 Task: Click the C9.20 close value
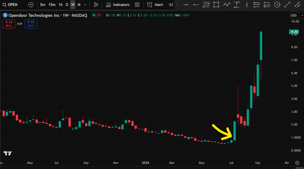click(x=142, y=15)
